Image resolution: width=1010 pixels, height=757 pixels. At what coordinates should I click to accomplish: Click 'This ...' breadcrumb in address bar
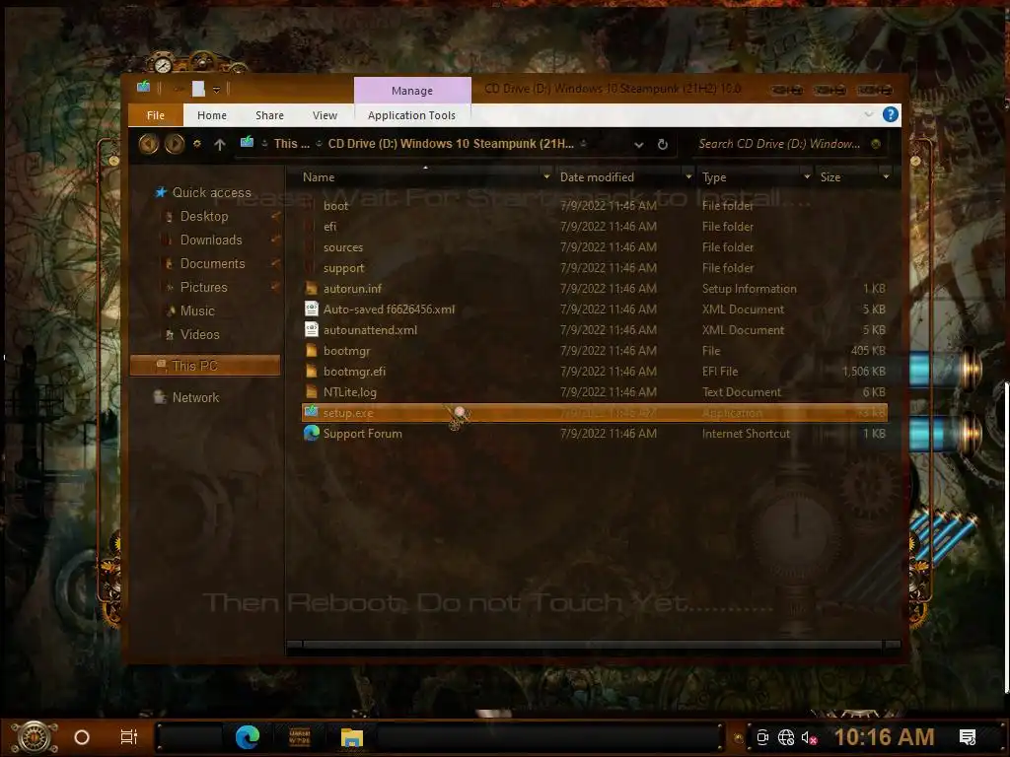click(292, 144)
